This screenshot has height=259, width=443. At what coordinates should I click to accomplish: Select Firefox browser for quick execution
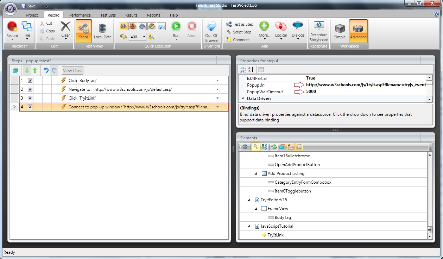tap(133, 26)
